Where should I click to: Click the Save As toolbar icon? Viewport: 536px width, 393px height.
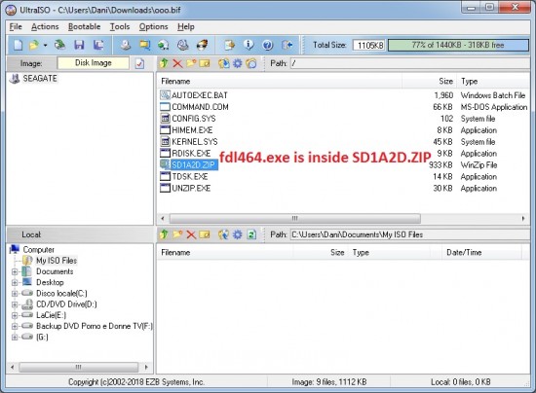tap(98, 45)
